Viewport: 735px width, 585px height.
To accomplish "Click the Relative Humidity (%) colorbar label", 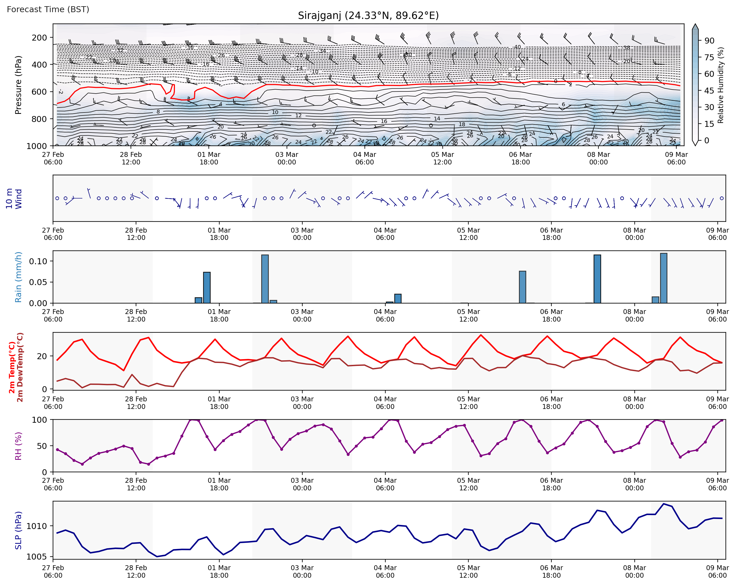I will 720,85.
